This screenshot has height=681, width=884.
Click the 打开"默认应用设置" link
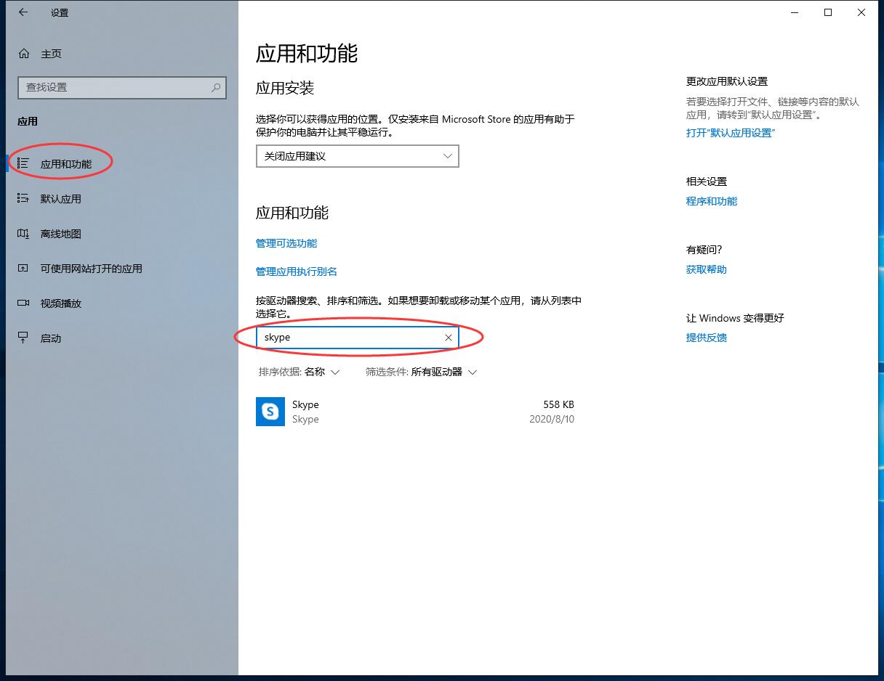[731, 133]
